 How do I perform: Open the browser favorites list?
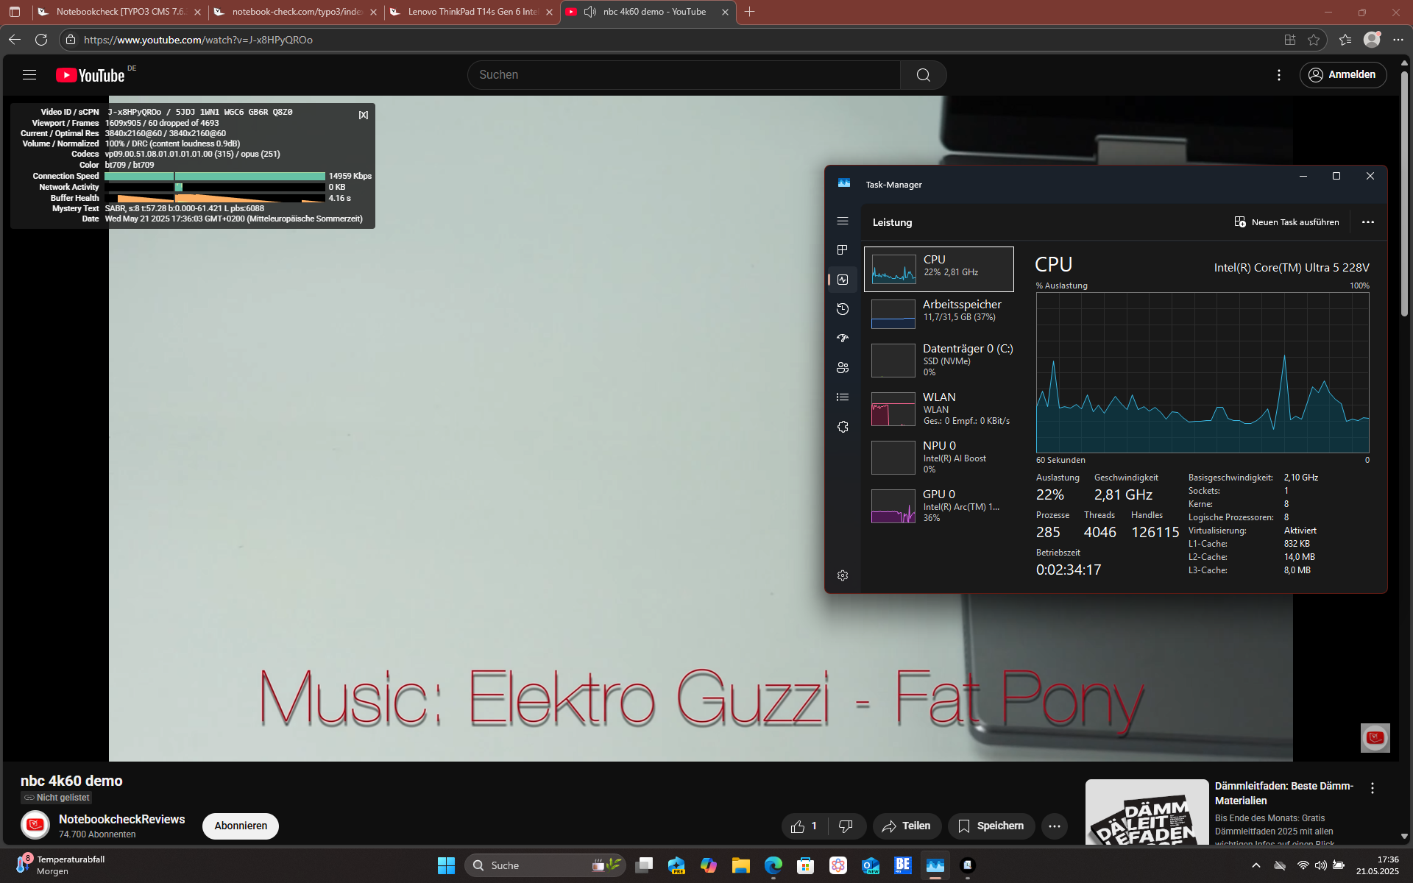coord(1345,40)
